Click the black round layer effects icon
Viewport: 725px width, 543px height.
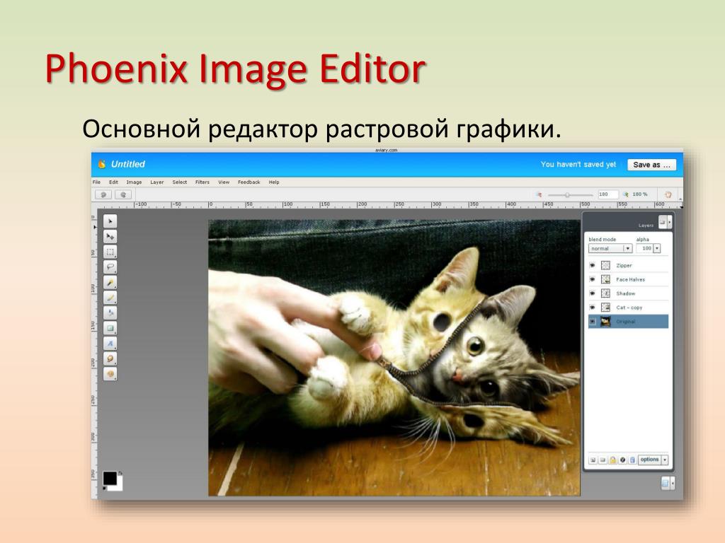(x=622, y=460)
